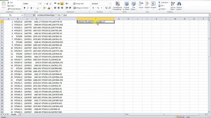Open Cell Styles gallery
The height and width of the screenshot is (118, 211).
tap(134, 6)
